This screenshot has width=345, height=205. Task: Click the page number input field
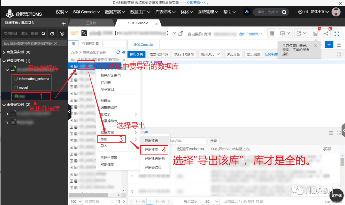click(x=150, y=201)
